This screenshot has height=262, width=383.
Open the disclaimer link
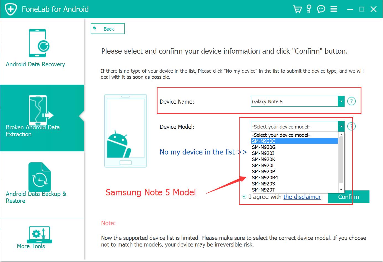(302, 197)
